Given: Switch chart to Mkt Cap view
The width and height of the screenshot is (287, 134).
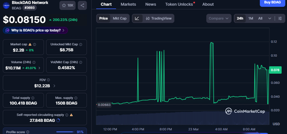Looking at the screenshot, I should tap(119, 18).
